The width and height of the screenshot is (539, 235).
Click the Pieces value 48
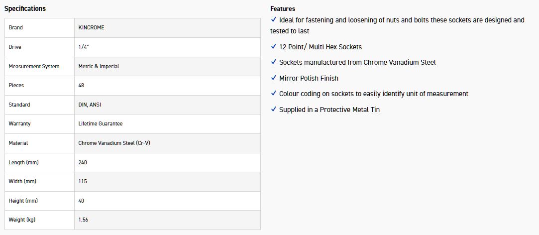tap(81, 85)
